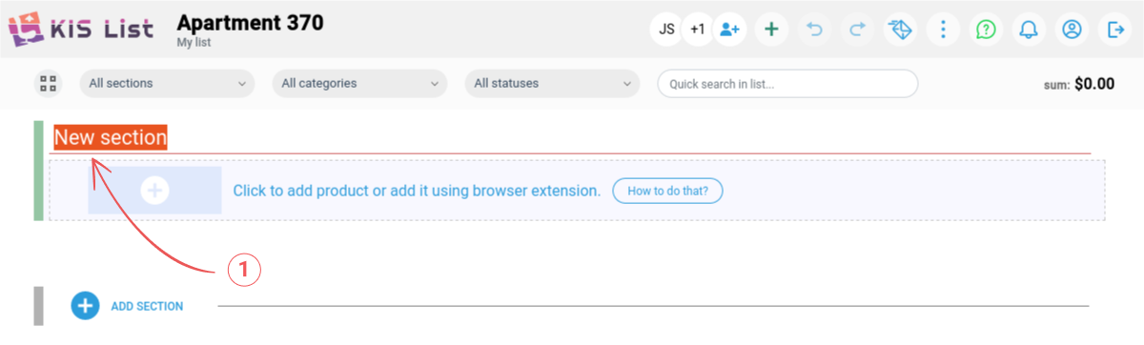Expand the All statuses dropdown
Screen dimensions: 1144x345
[552, 84]
